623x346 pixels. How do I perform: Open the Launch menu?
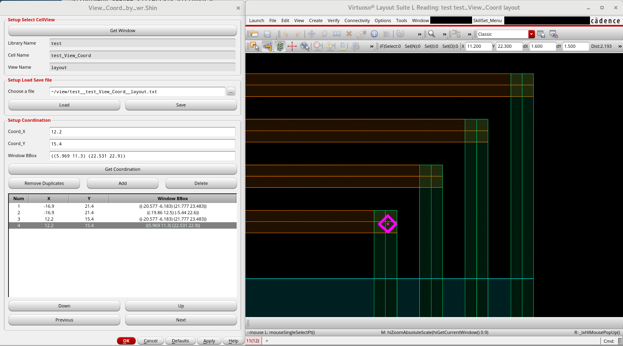pos(257,20)
